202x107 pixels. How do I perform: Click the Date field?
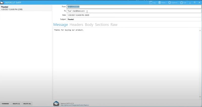tap(134, 15)
